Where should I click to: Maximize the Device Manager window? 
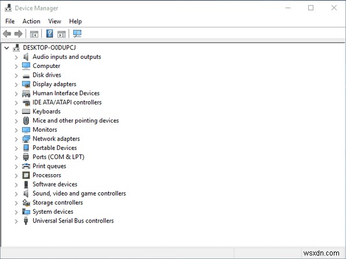click(x=311, y=8)
